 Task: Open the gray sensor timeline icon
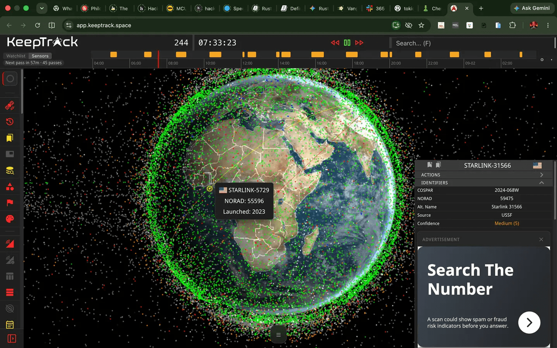pyautogui.click(x=10, y=260)
